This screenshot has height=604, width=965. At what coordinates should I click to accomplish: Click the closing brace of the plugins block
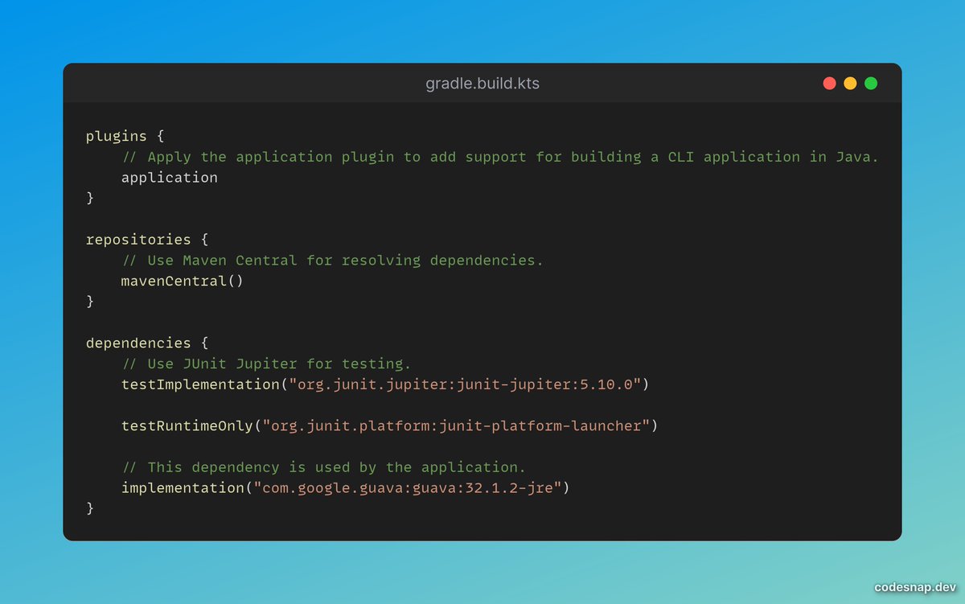point(90,198)
